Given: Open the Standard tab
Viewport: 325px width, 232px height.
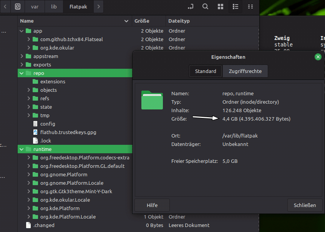Looking at the screenshot, I should 206,71.
